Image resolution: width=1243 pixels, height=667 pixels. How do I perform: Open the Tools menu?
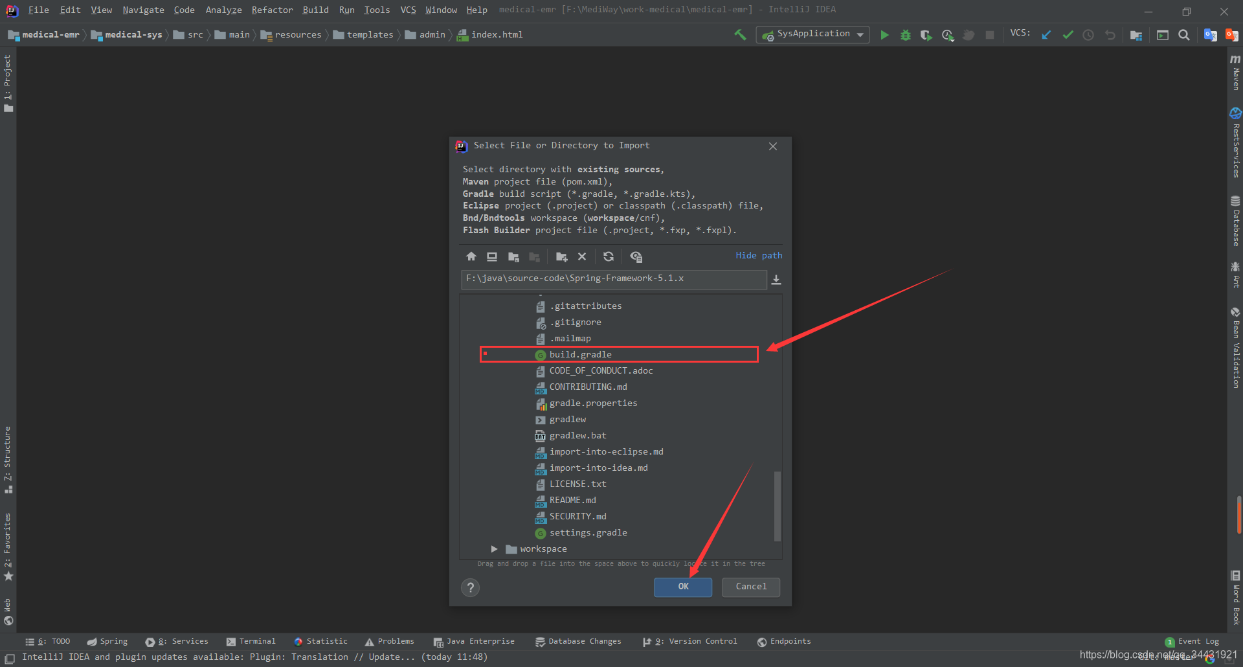click(x=377, y=10)
